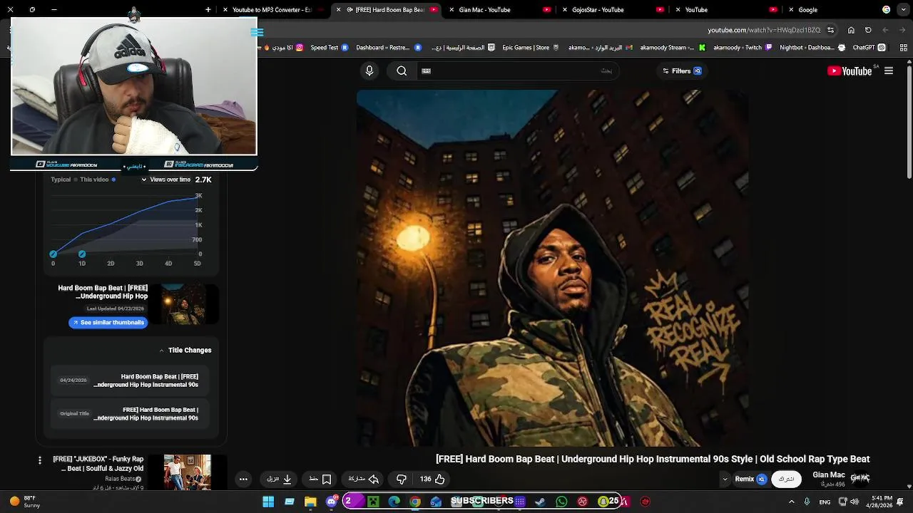Viewport: 913px width, 513px height.
Task: Open the Gian Mac channel avatar
Action: (860, 478)
